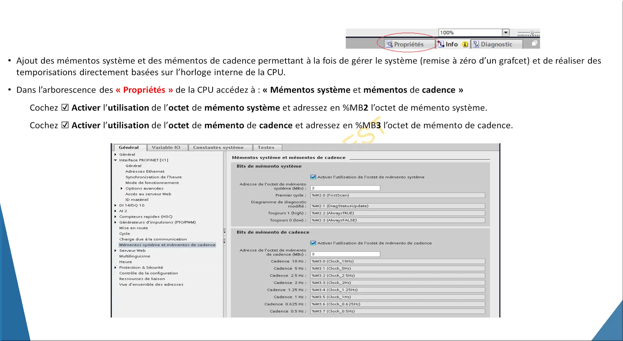Click the collapse arrow on panel splitter
Image resolution: width=623 pixels, height=341 pixels.
224,232
